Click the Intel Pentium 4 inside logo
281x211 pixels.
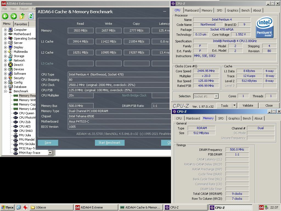point(265,27)
